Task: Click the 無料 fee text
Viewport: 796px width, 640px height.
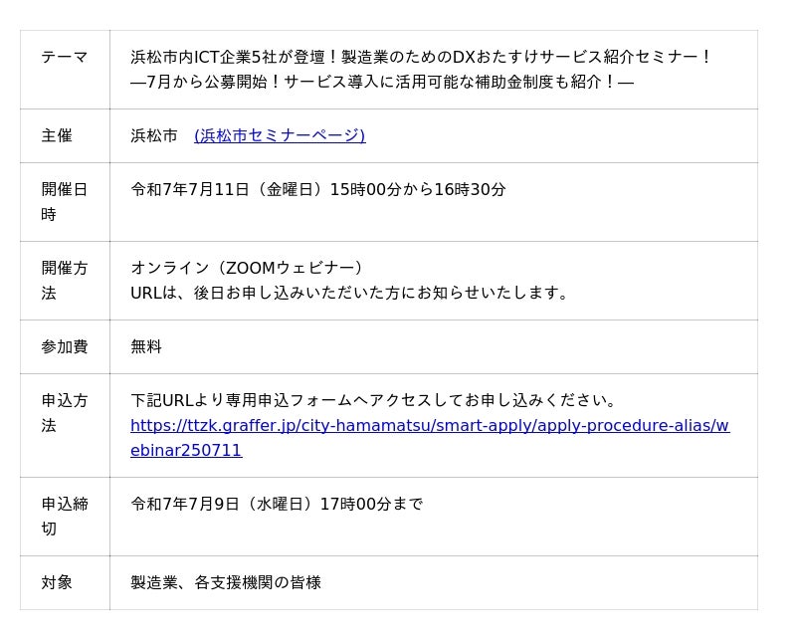Action: (146, 346)
